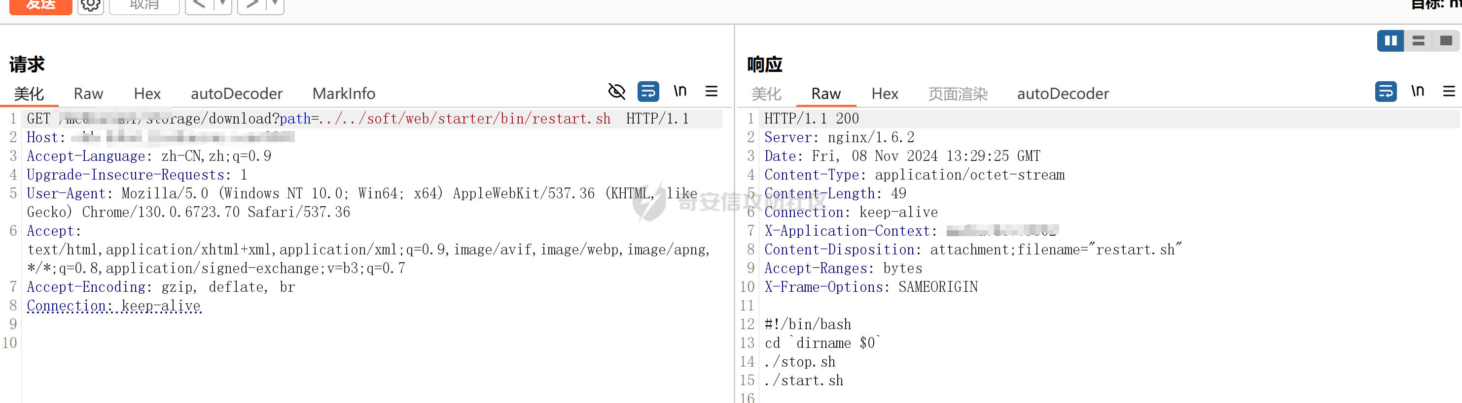Click Content-Length: 49 header
Image resolution: width=1462 pixels, height=403 pixels.
click(x=835, y=193)
